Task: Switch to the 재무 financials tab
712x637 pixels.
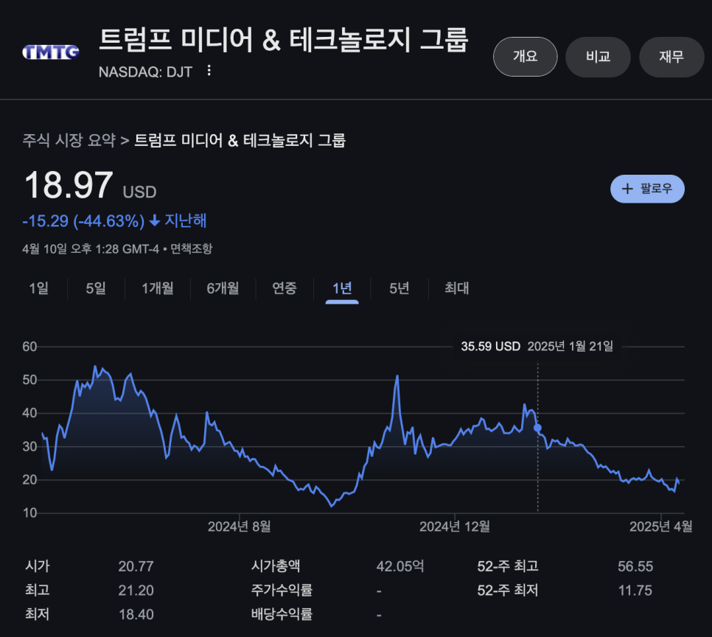Action: (x=671, y=57)
